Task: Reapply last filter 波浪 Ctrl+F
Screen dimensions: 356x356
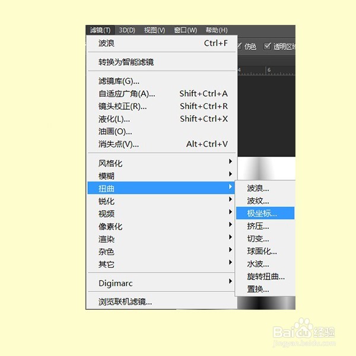Action: [x=163, y=43]
